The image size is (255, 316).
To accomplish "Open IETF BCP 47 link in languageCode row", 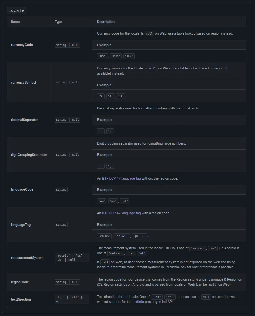I will tap(121, 178).
